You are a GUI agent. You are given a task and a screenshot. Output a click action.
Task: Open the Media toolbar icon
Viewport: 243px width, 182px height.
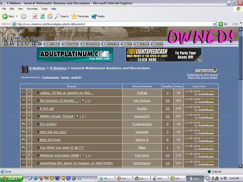(x=94, y=16)
